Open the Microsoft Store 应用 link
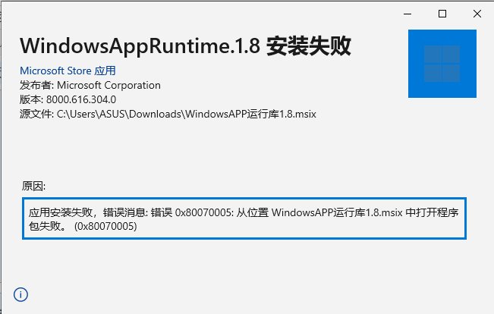This screenshot has height=314, width=494. (x=68, y=71)
